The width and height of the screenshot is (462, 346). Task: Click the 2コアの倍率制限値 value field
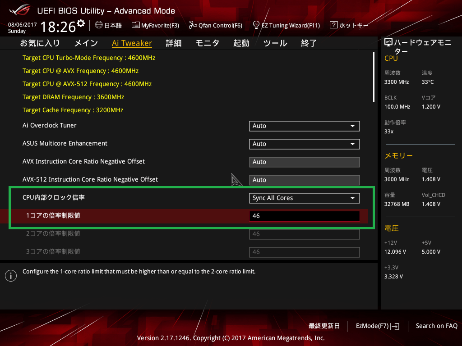tap(305, 234)
